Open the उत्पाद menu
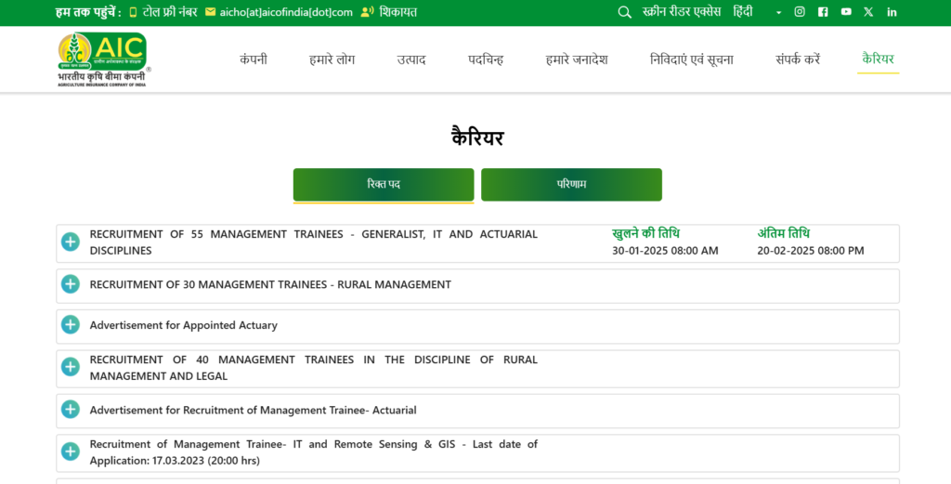 [x=411, y=59]
